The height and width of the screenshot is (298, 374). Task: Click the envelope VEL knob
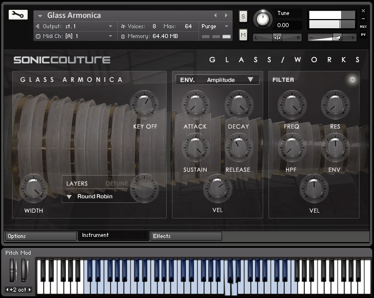click(218, 188)
